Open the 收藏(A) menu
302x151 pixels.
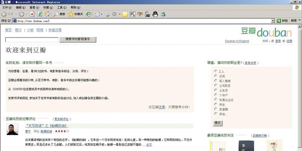[x=48, y=8]
